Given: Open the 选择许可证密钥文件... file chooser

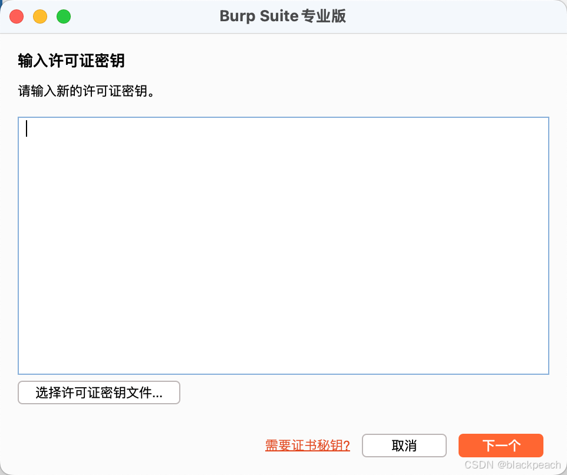Looking at the screenshot, I should coord(98,392).
